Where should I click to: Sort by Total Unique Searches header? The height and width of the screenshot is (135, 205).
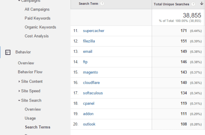pyautogui.click(x=172, y=4)
